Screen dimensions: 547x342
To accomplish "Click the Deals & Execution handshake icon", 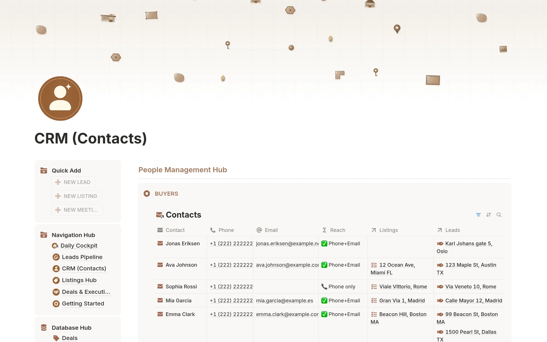I will [x=56, y=292].
